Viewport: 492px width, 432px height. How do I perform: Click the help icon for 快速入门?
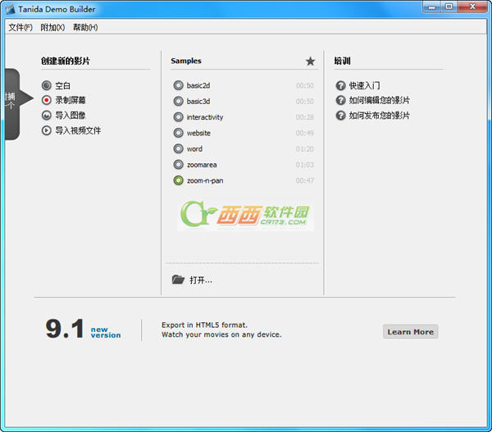(340, 85)
